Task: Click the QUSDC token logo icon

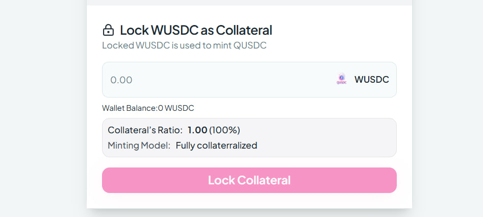Action: (342, 79)
